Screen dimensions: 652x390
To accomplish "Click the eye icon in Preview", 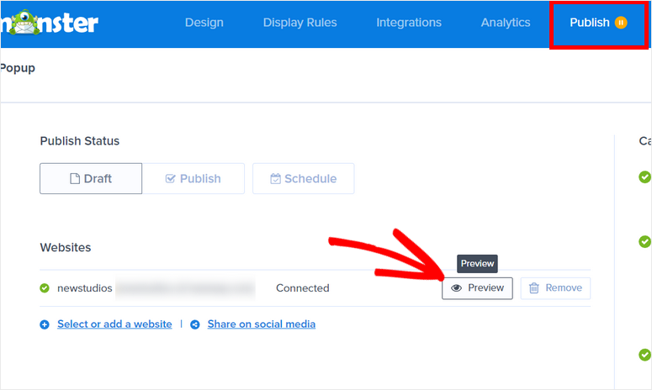I will 457,287.
